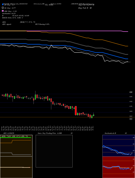Click the '(MGR) 7.7, 87.5, 75' ADX values

coord(28,22)
